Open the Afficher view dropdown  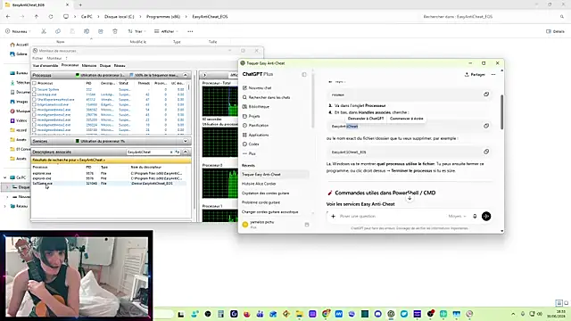[x=166, y=31]
